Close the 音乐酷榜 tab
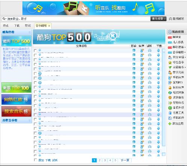The height and width of the screenshot is (166, 187). point(49,26)
